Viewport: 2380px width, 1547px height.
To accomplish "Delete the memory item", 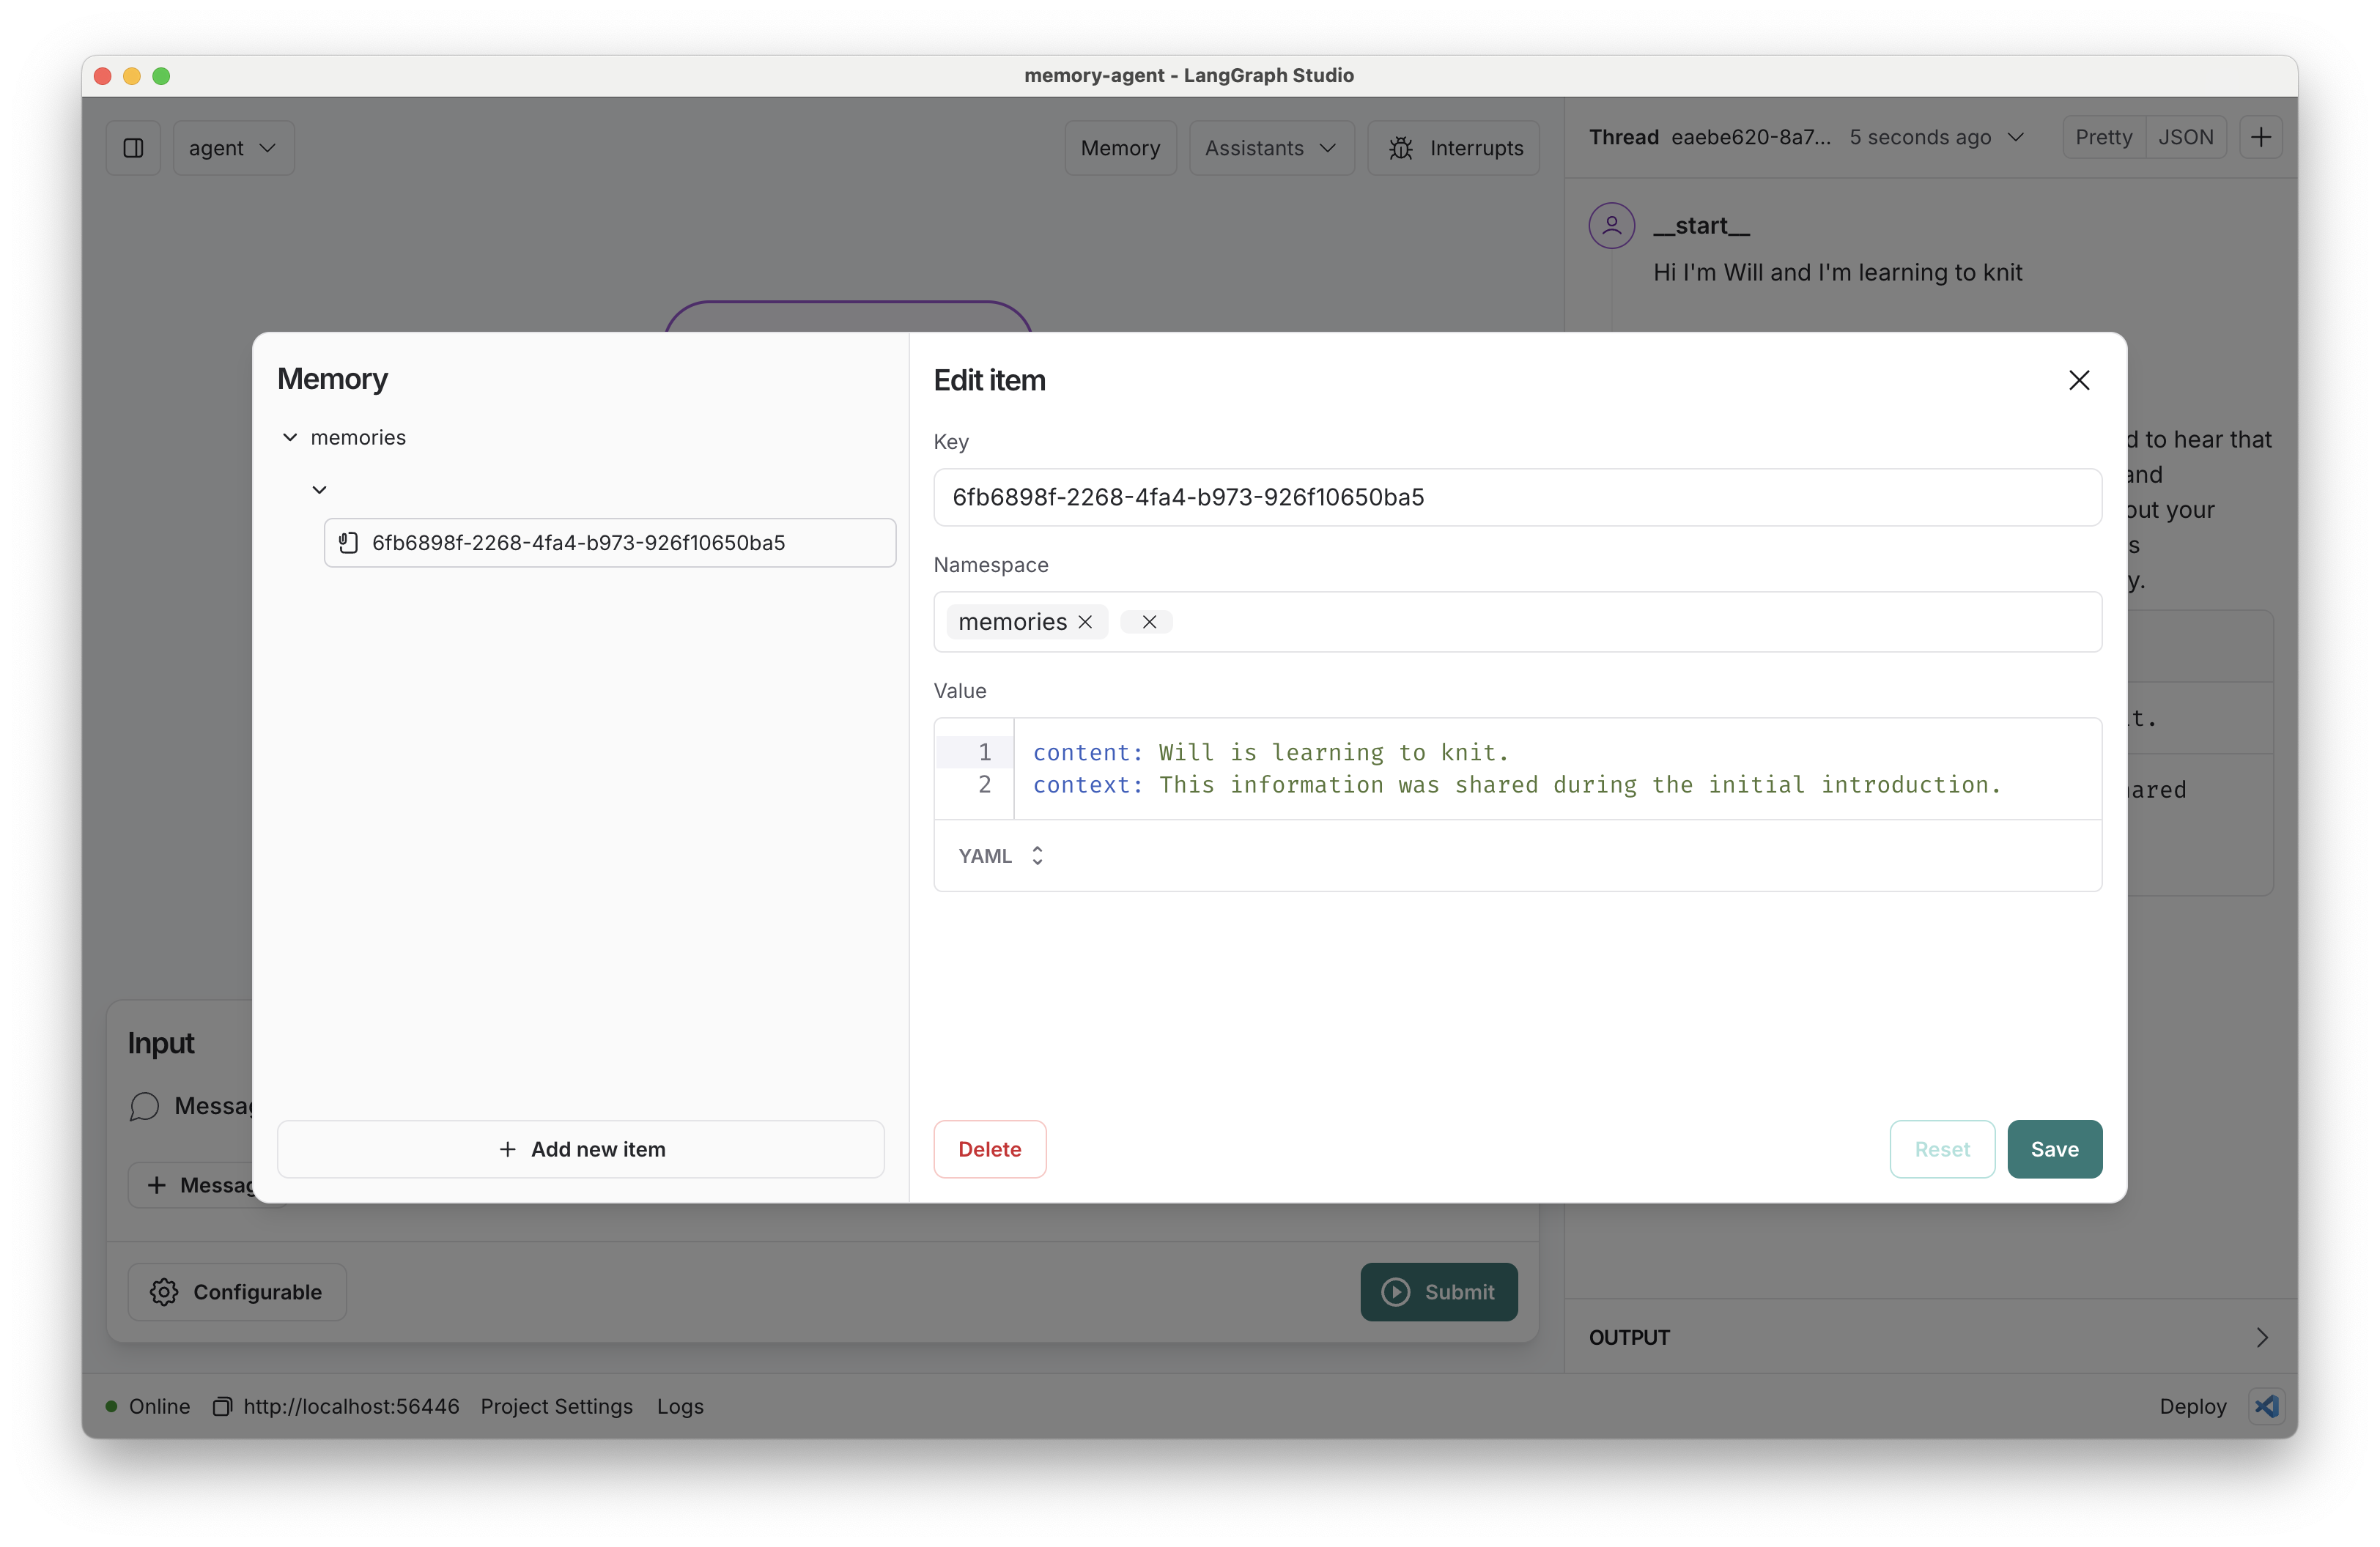I will pyautogui.click(x=989, y=1149).
